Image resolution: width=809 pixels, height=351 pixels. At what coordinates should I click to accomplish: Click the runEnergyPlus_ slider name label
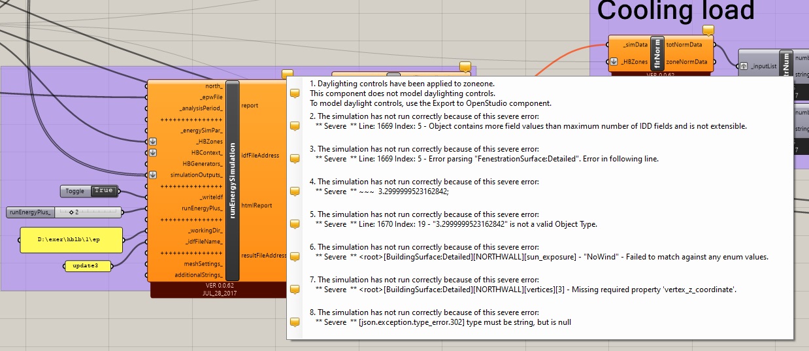[30, 212]
